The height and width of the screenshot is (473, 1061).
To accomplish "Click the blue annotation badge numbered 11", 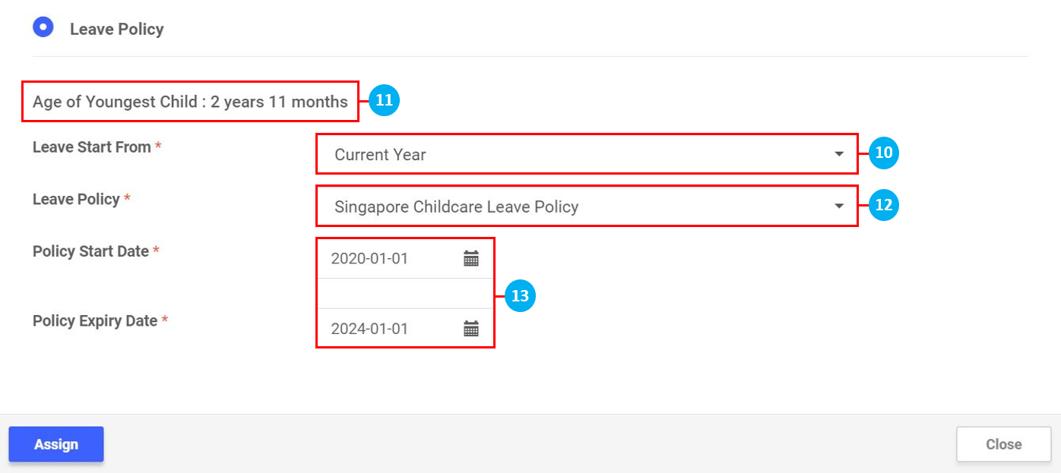I will click(x=384, y=101).
